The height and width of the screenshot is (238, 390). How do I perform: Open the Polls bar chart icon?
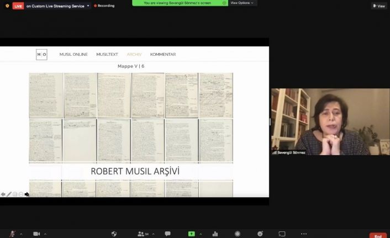point(215,234)
